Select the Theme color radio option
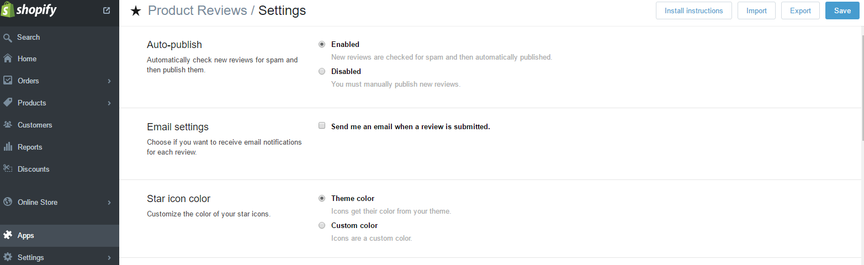The image size is (864, 265). (x=322, y=198)
